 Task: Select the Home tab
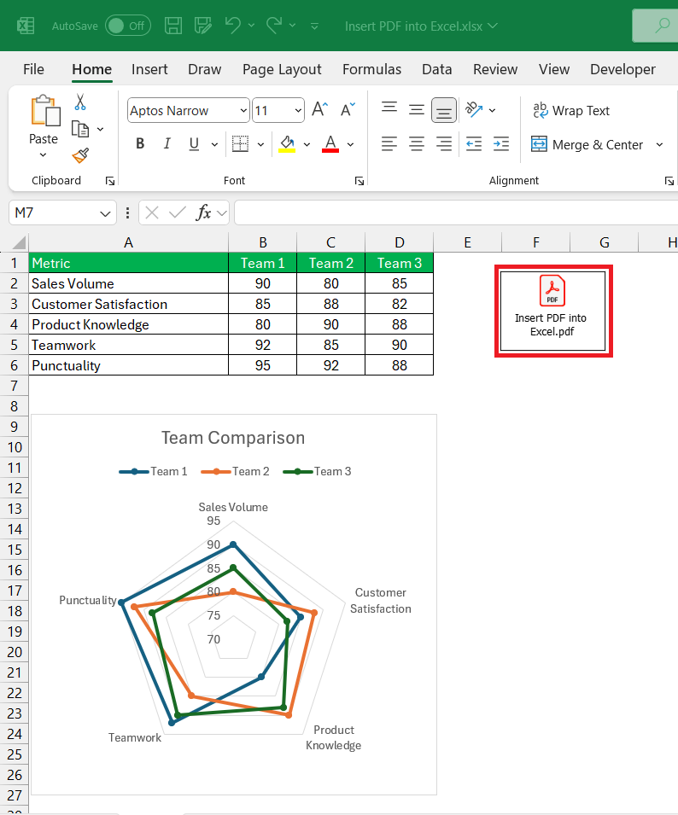92,69
